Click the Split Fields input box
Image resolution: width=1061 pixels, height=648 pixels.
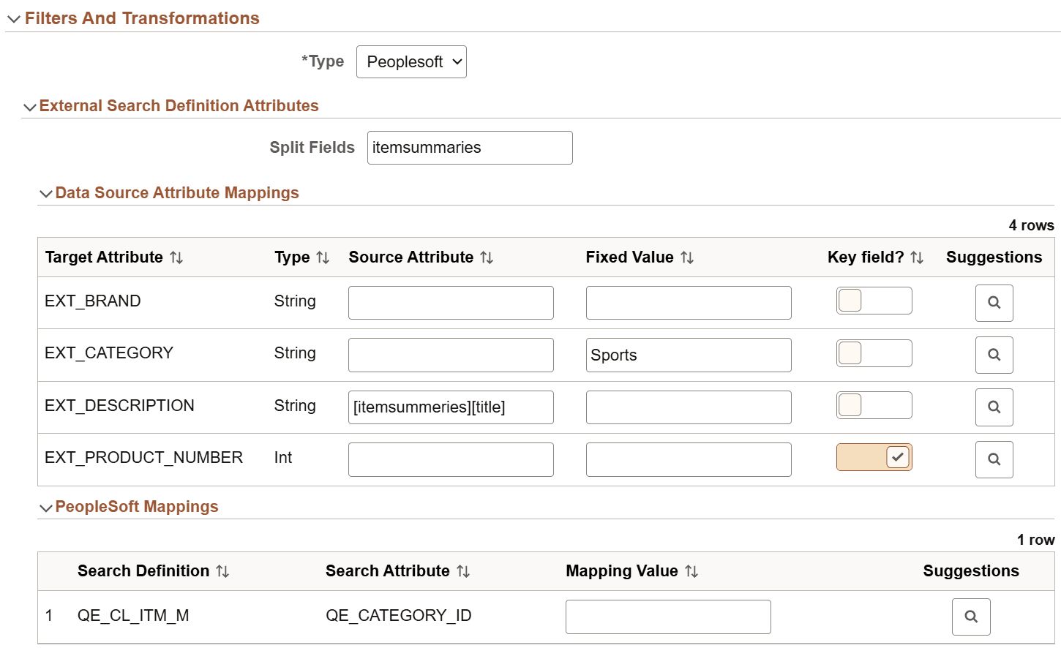point(470,148)
